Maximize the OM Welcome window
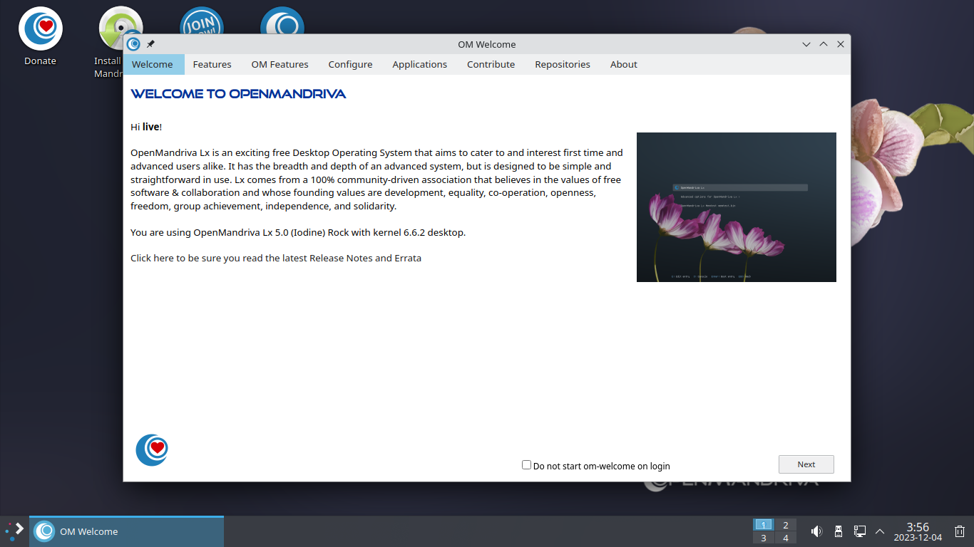Screen dimensions: 974x547 coord(824,44)
